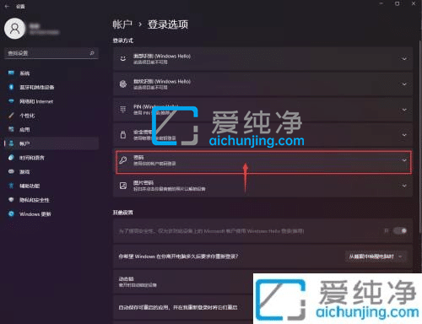Click the accessibility icon beside 辅助功能
This screenshot has width=422, height=324.
coord(11,186)
